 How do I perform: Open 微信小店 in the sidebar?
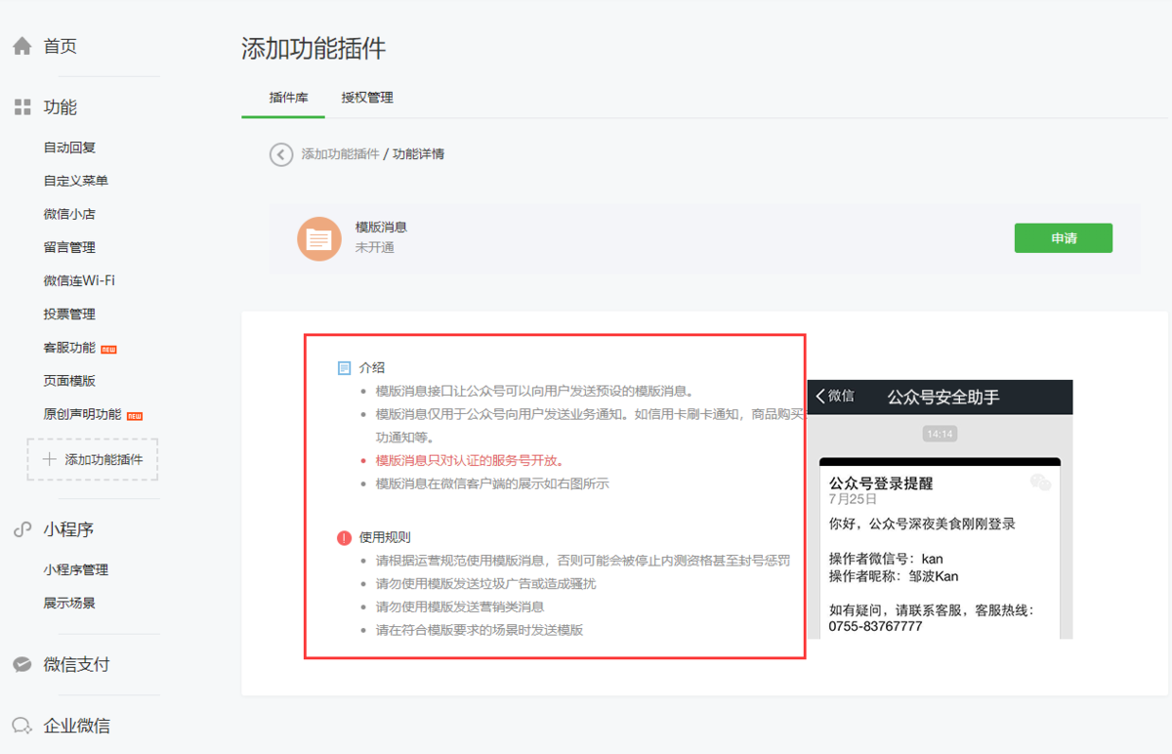[69, 214]
